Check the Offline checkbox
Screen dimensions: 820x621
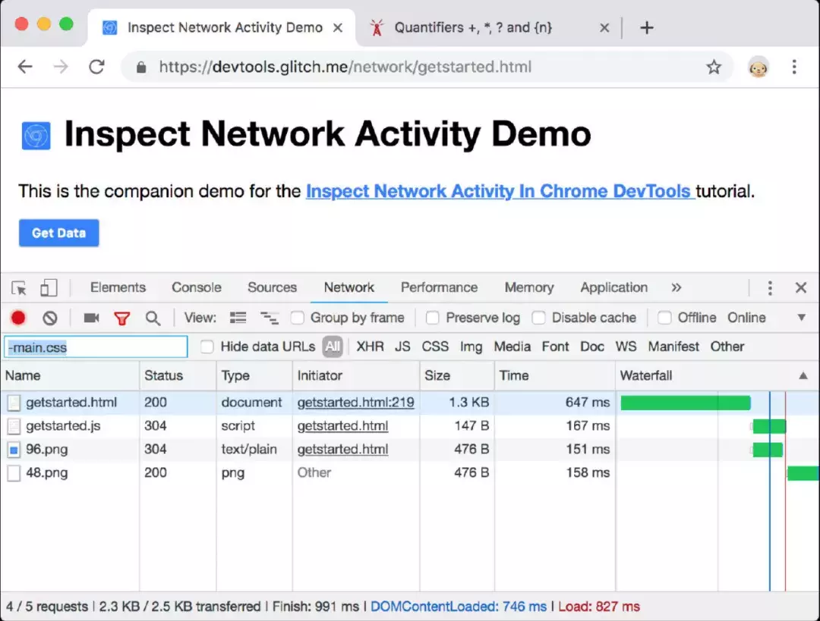click(x=664, y=318)
